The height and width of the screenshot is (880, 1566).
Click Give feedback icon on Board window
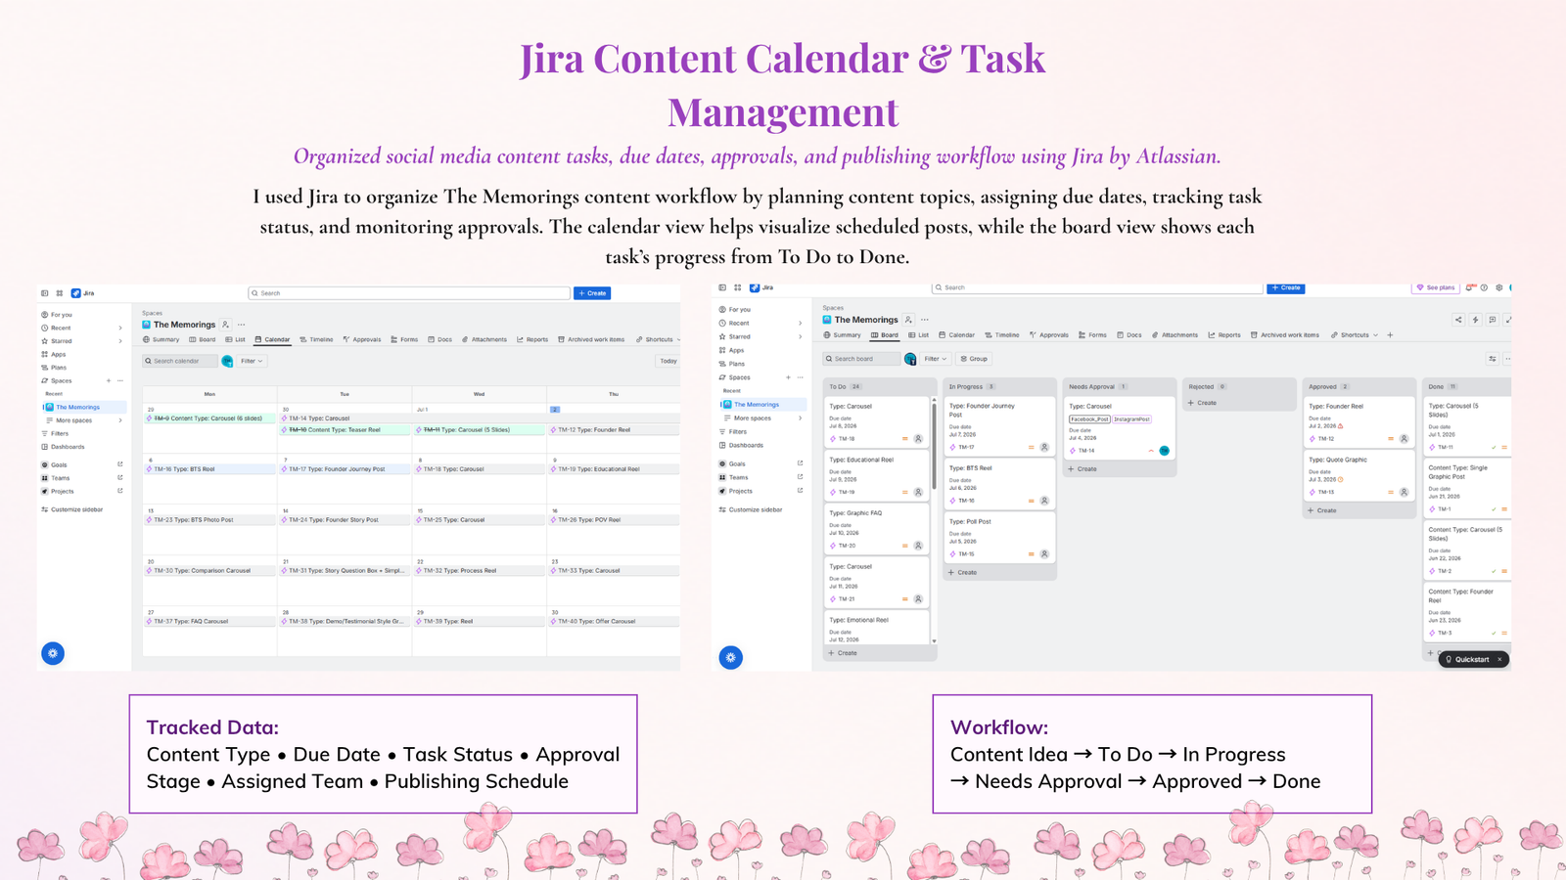tap(1492, 320)
